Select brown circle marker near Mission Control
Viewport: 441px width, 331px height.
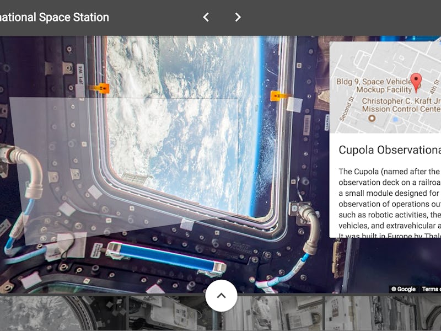tap(372, 118)
